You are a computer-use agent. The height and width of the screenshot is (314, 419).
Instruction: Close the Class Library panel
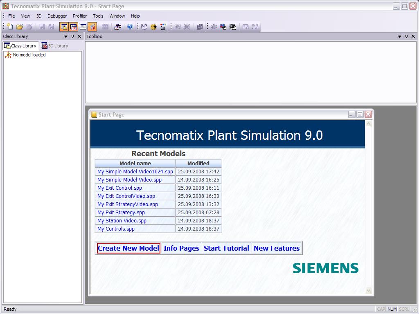click(79, 36)
